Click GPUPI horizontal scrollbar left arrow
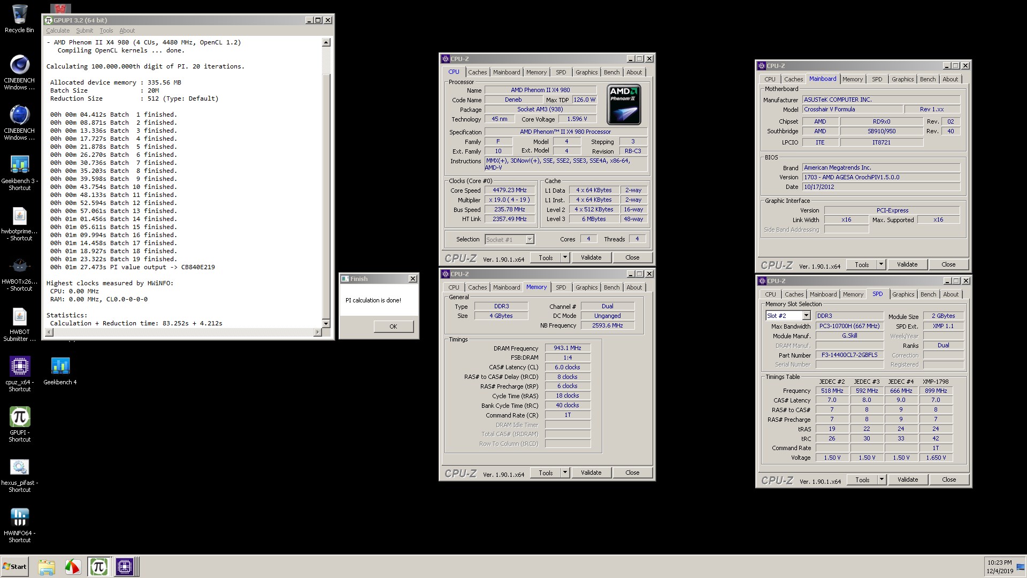This screenshot has width=1027, height=578. point(49,332)
